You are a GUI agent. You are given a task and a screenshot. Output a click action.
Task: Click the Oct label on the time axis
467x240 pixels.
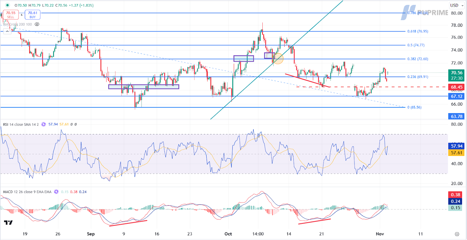pyautogui.click(x=228, y=234)
